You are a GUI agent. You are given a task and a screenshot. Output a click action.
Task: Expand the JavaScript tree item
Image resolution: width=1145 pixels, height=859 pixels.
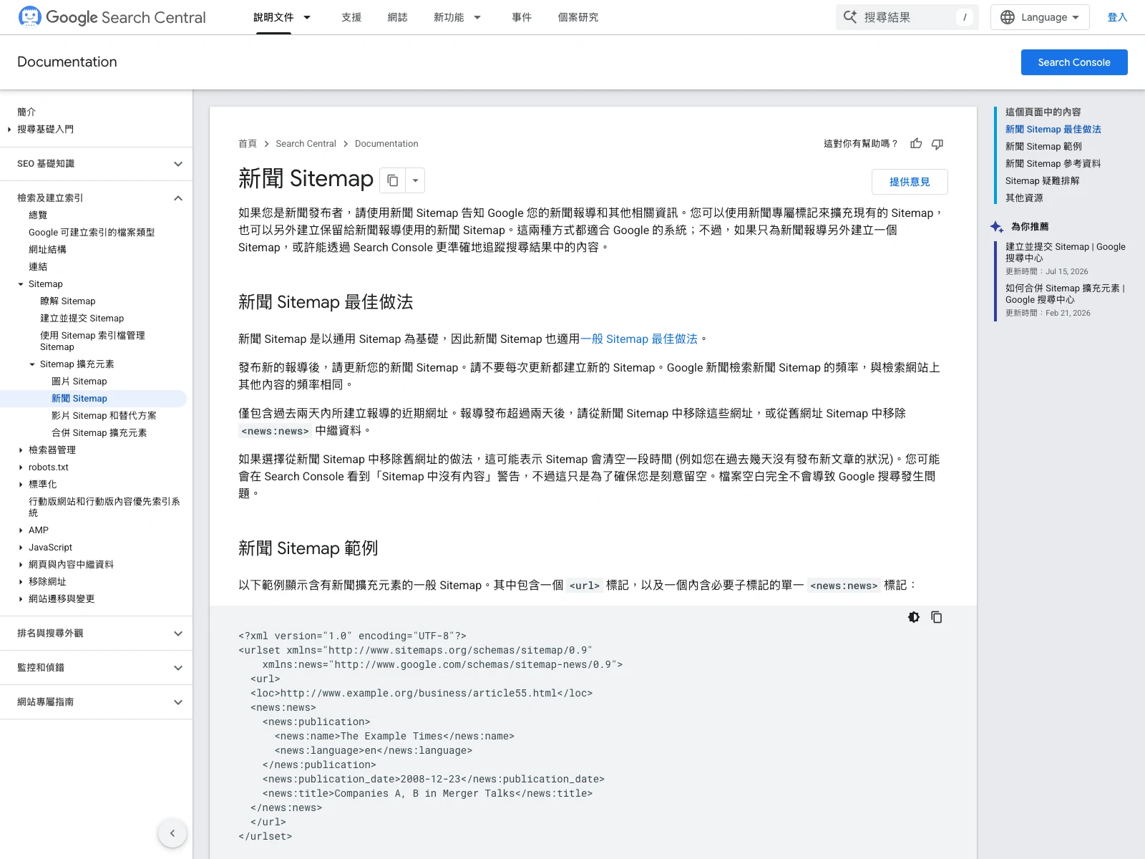(21, 548)
